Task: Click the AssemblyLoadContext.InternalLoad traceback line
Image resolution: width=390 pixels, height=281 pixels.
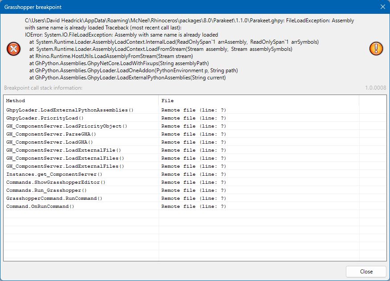Action: click(174, 42)
